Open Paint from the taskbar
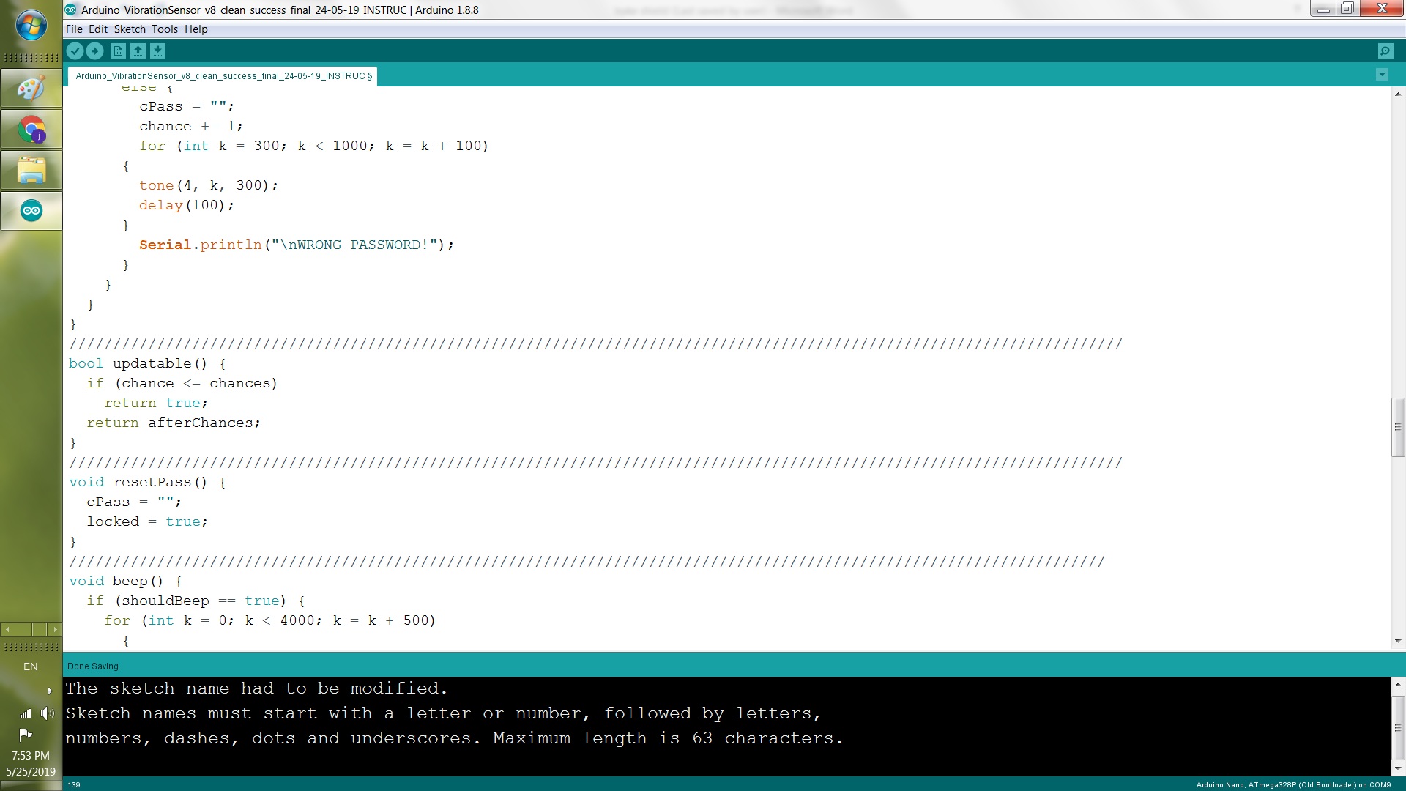The image size is (1406, 791). (31, 89)
